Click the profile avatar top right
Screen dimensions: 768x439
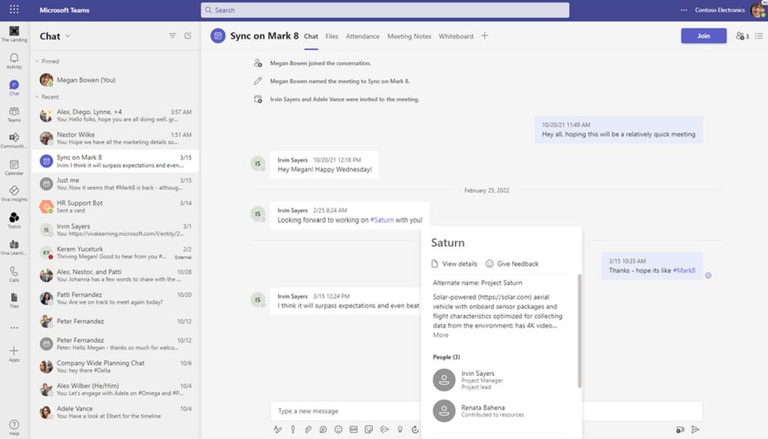758,10
